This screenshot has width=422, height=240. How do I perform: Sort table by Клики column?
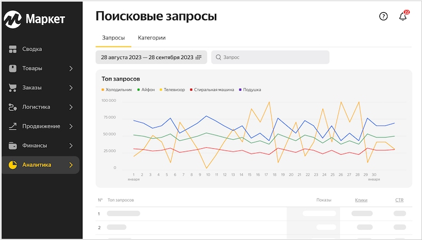[x=361, y=200]
